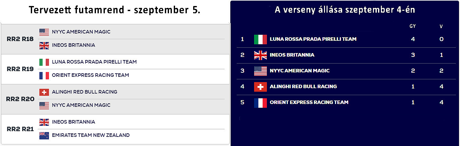This screenshot has width=460, height=146.
Task: Click the Italian flag in race RR2 R19
Action: click(x=44, y=62)
